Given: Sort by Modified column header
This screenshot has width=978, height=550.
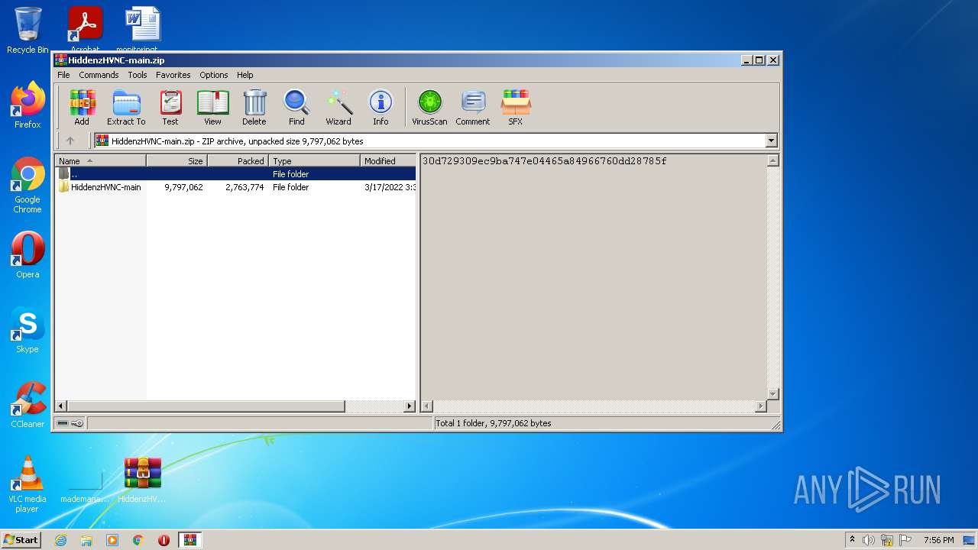Looking at the screenshot, I should pos(388,160).
